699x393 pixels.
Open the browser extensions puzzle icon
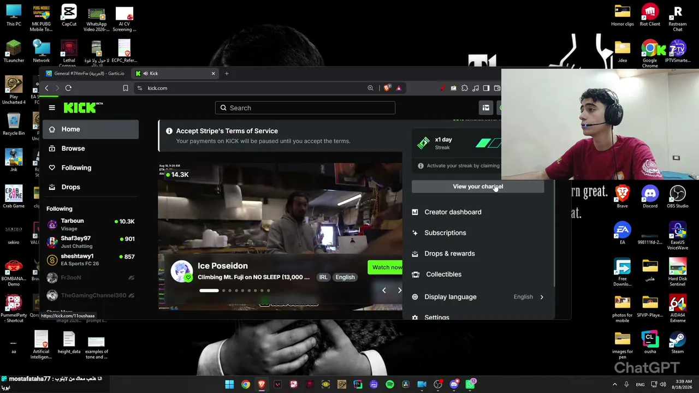tap(465, 88)
